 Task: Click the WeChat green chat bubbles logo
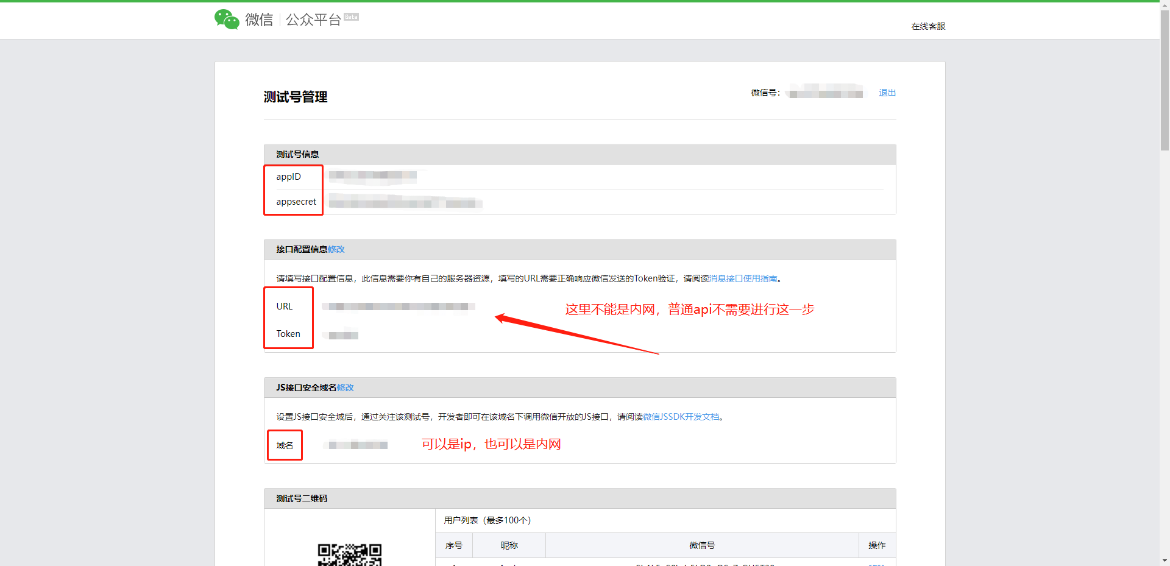(227, 19)
